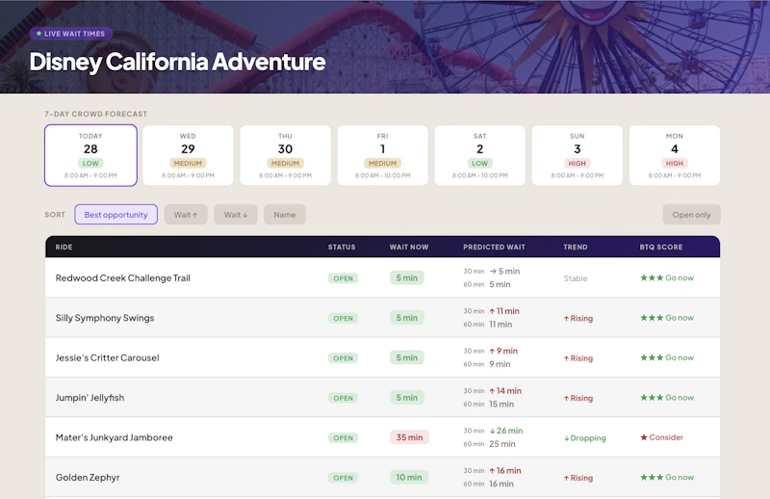Click Go now score for Golden Zephyr
Screen dimensions: 770x499
pyautogui.click(x=667, y=477)
